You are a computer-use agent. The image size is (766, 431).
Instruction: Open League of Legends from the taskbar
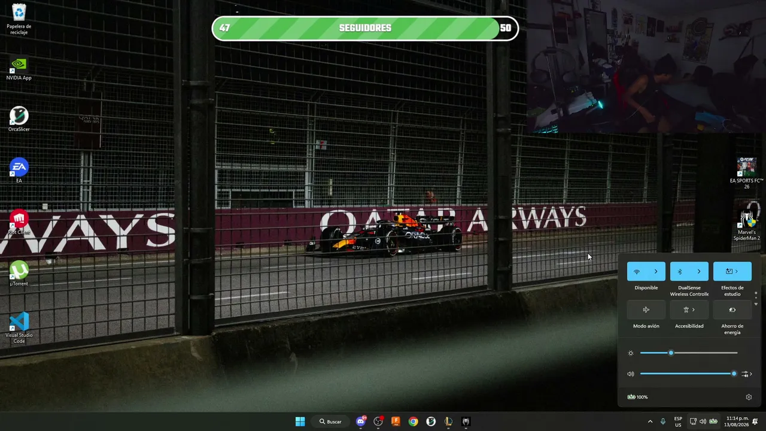pos(448,421)
